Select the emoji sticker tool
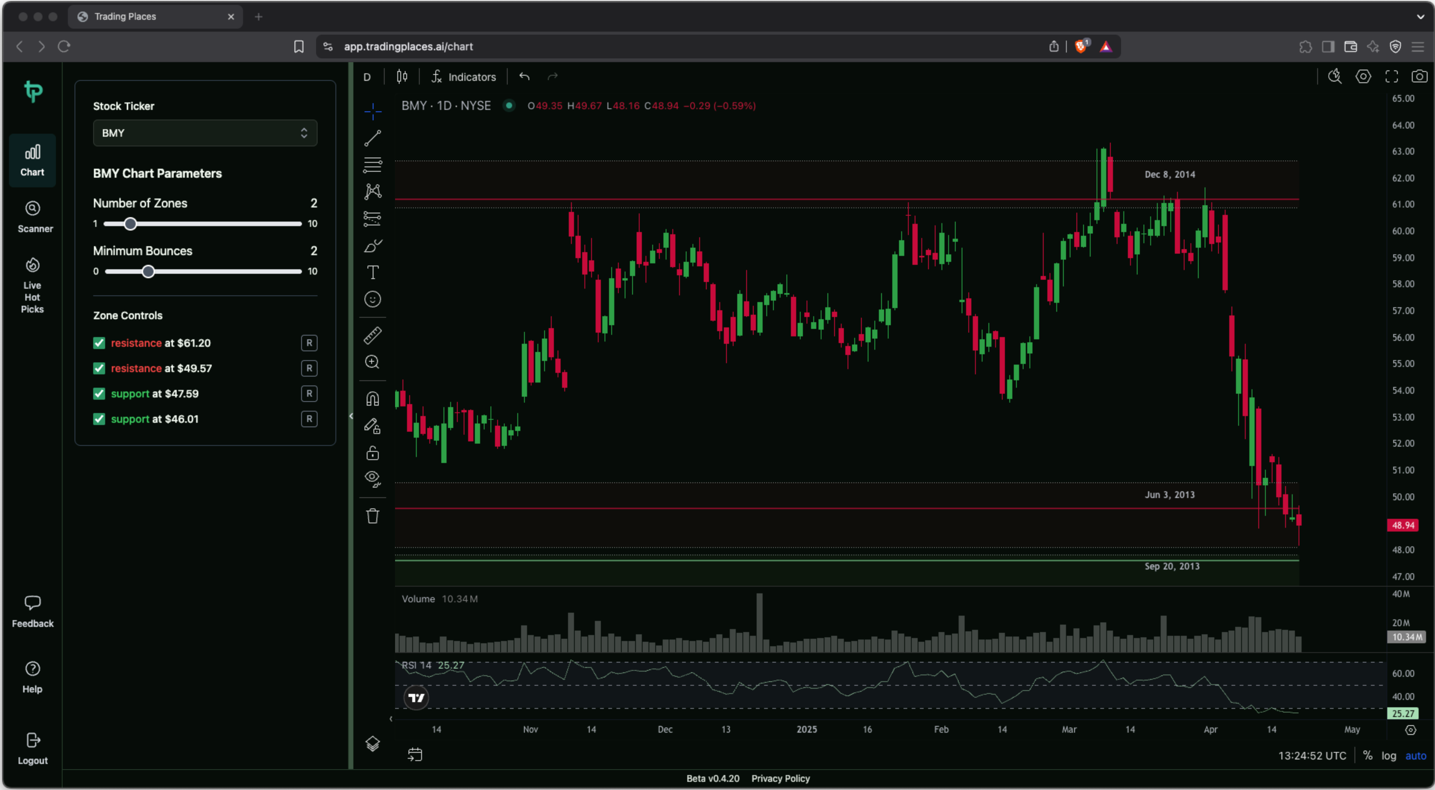 [372, 299]
